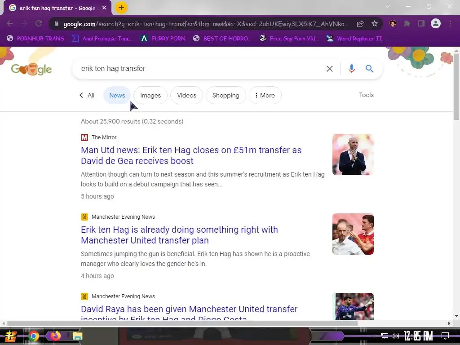Screen dimensions: 460x345
Task: Open File Explorer from the taskbar
Action: click(x=77, y=336)
